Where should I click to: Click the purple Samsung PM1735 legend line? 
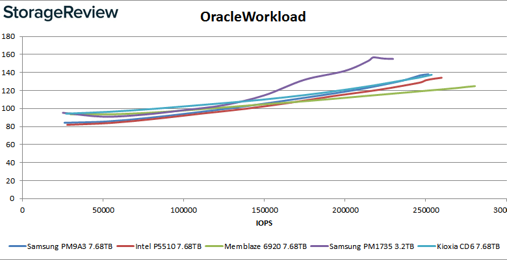pyautogui.click(x=319, y=247)
